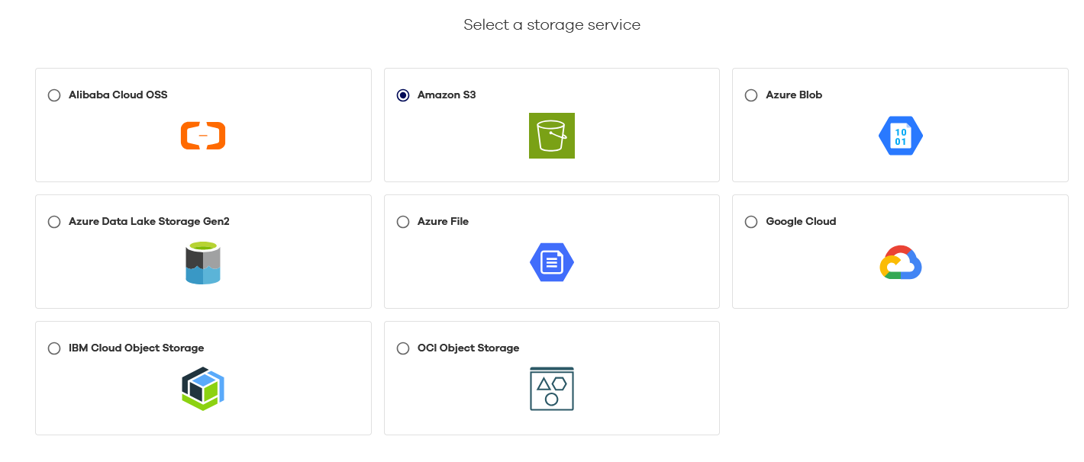Viewport: 1084px width, 462px height.
Task: Click the Alibaba Cloud OSS logo icon
Action: 202,135
